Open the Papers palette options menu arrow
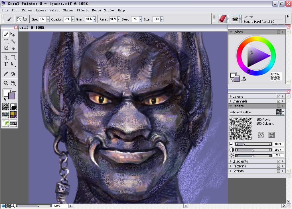Image resolution: width=292 pixels, height=209 pixels. click(283, 106)
